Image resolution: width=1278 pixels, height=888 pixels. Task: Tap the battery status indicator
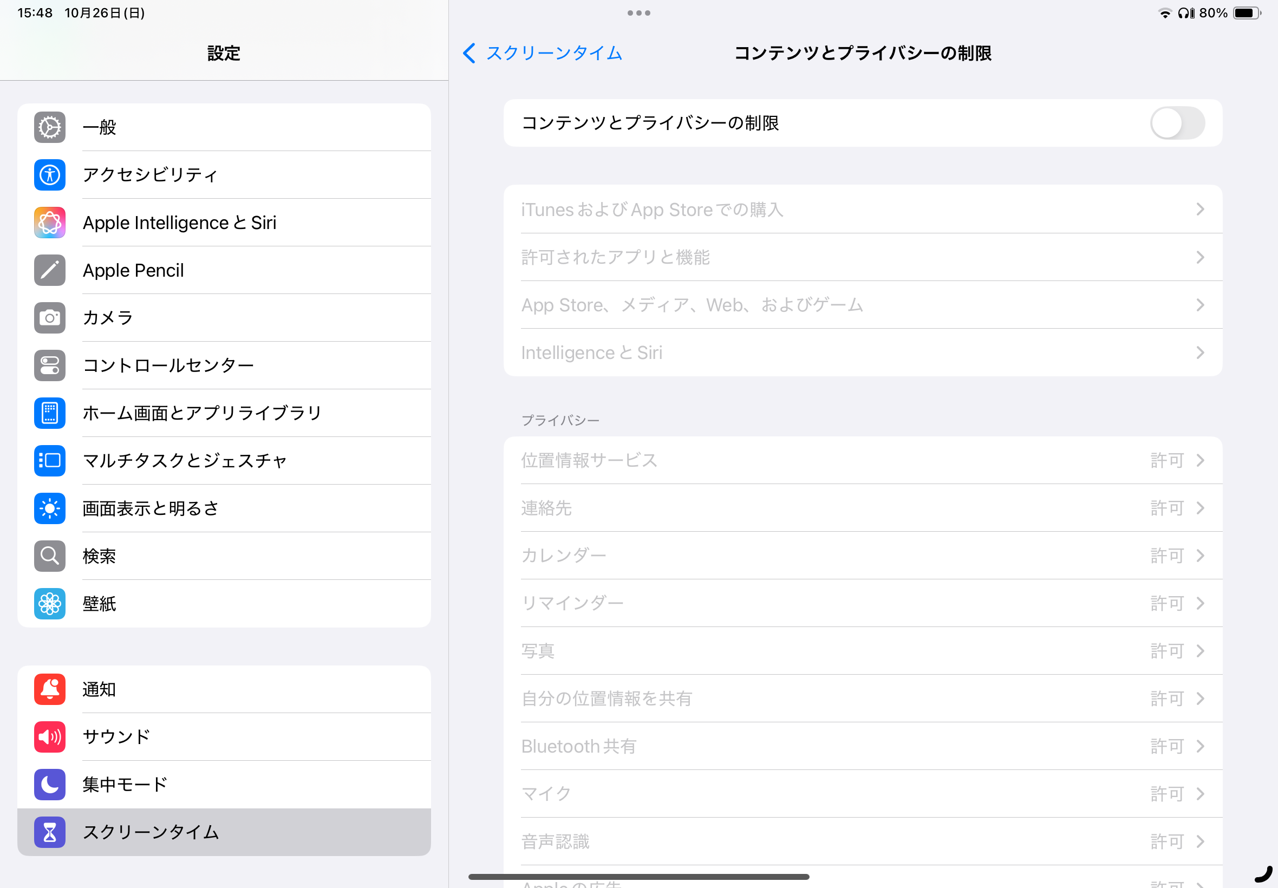(x=1246, y=13)
